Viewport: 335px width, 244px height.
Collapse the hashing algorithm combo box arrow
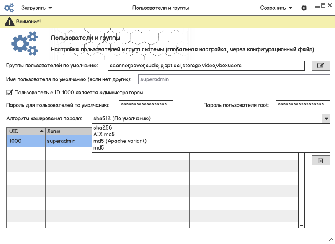click(326, 119)
